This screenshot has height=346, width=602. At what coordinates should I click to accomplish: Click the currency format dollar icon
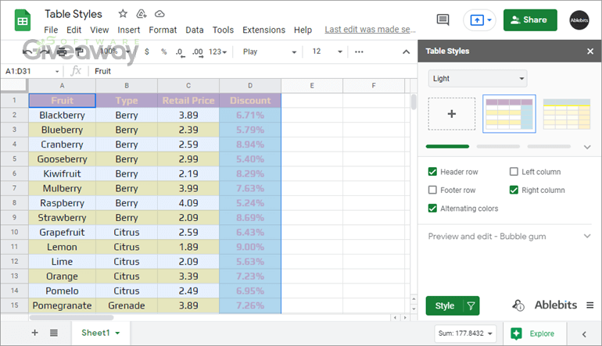point(146,52)
